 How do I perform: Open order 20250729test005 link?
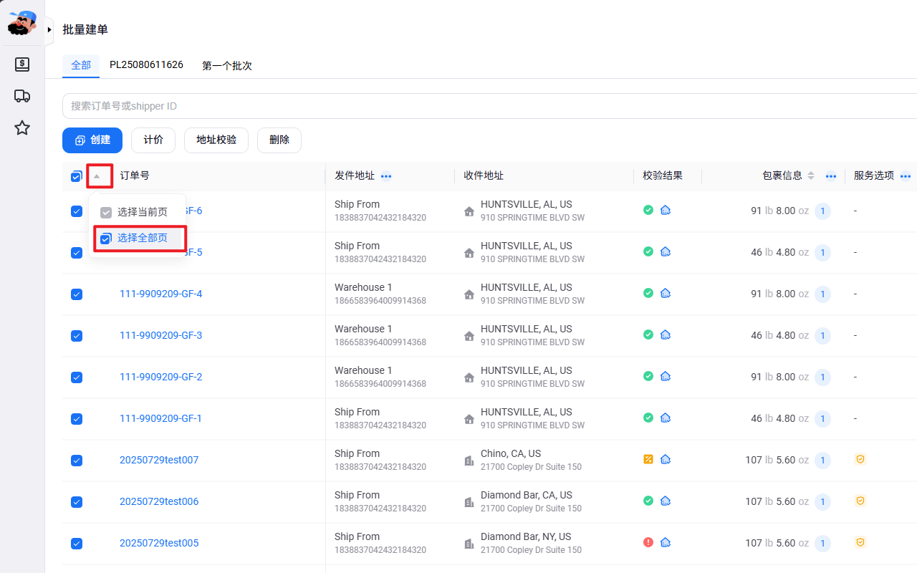159,543
